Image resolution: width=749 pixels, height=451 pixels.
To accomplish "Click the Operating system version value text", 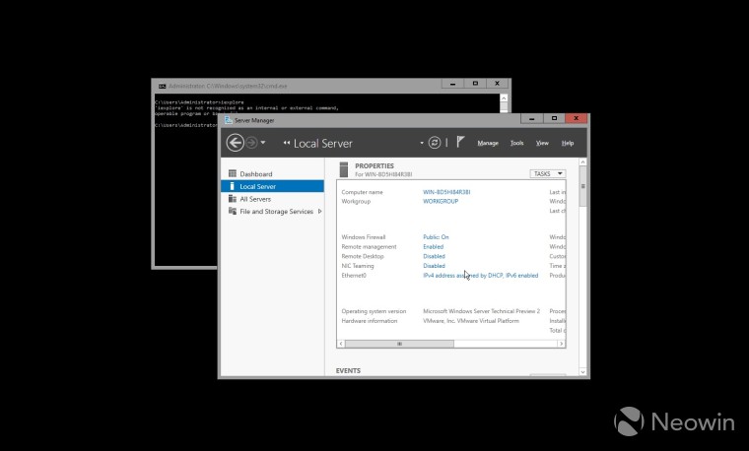I will [x=482, y=311].
